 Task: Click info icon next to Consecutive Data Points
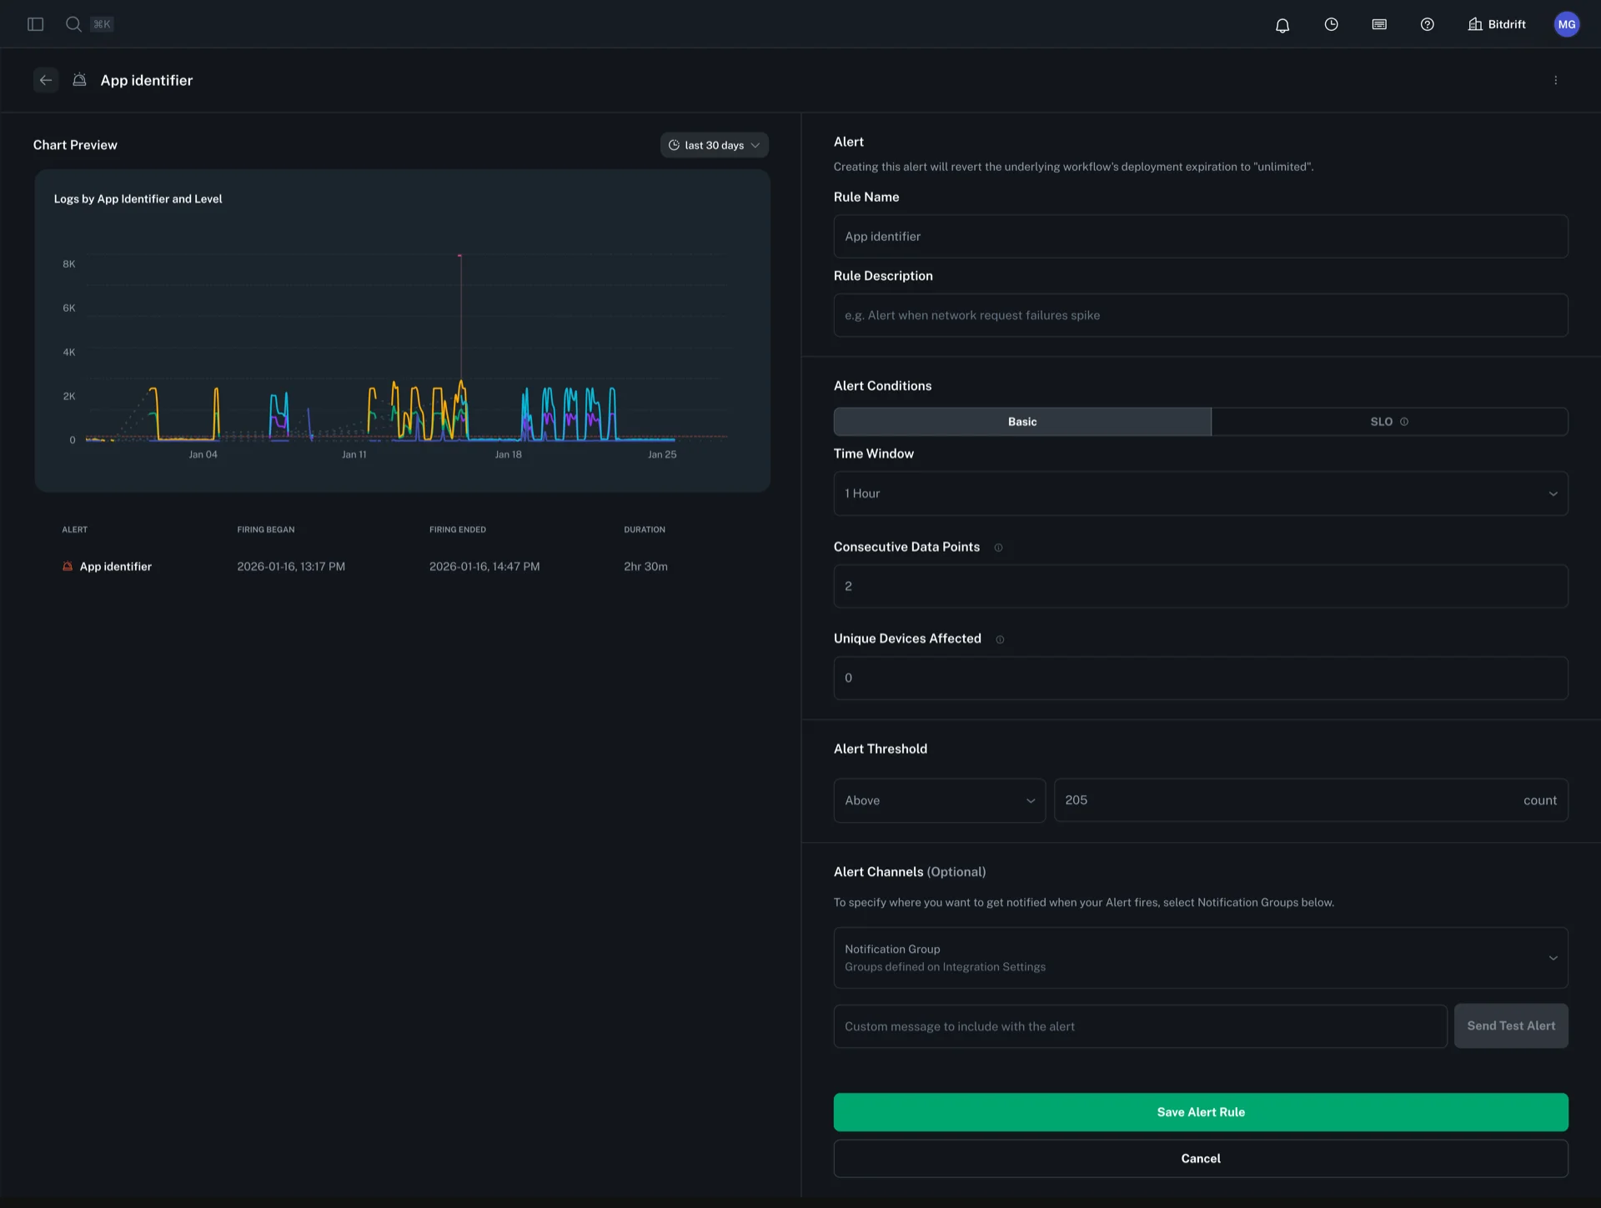pos(998,548)
